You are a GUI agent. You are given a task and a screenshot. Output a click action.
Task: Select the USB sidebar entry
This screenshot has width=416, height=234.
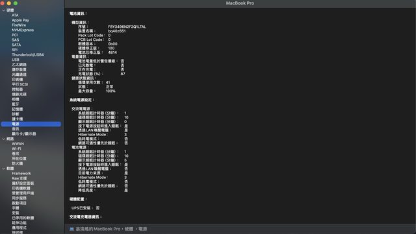click(16, 60)
